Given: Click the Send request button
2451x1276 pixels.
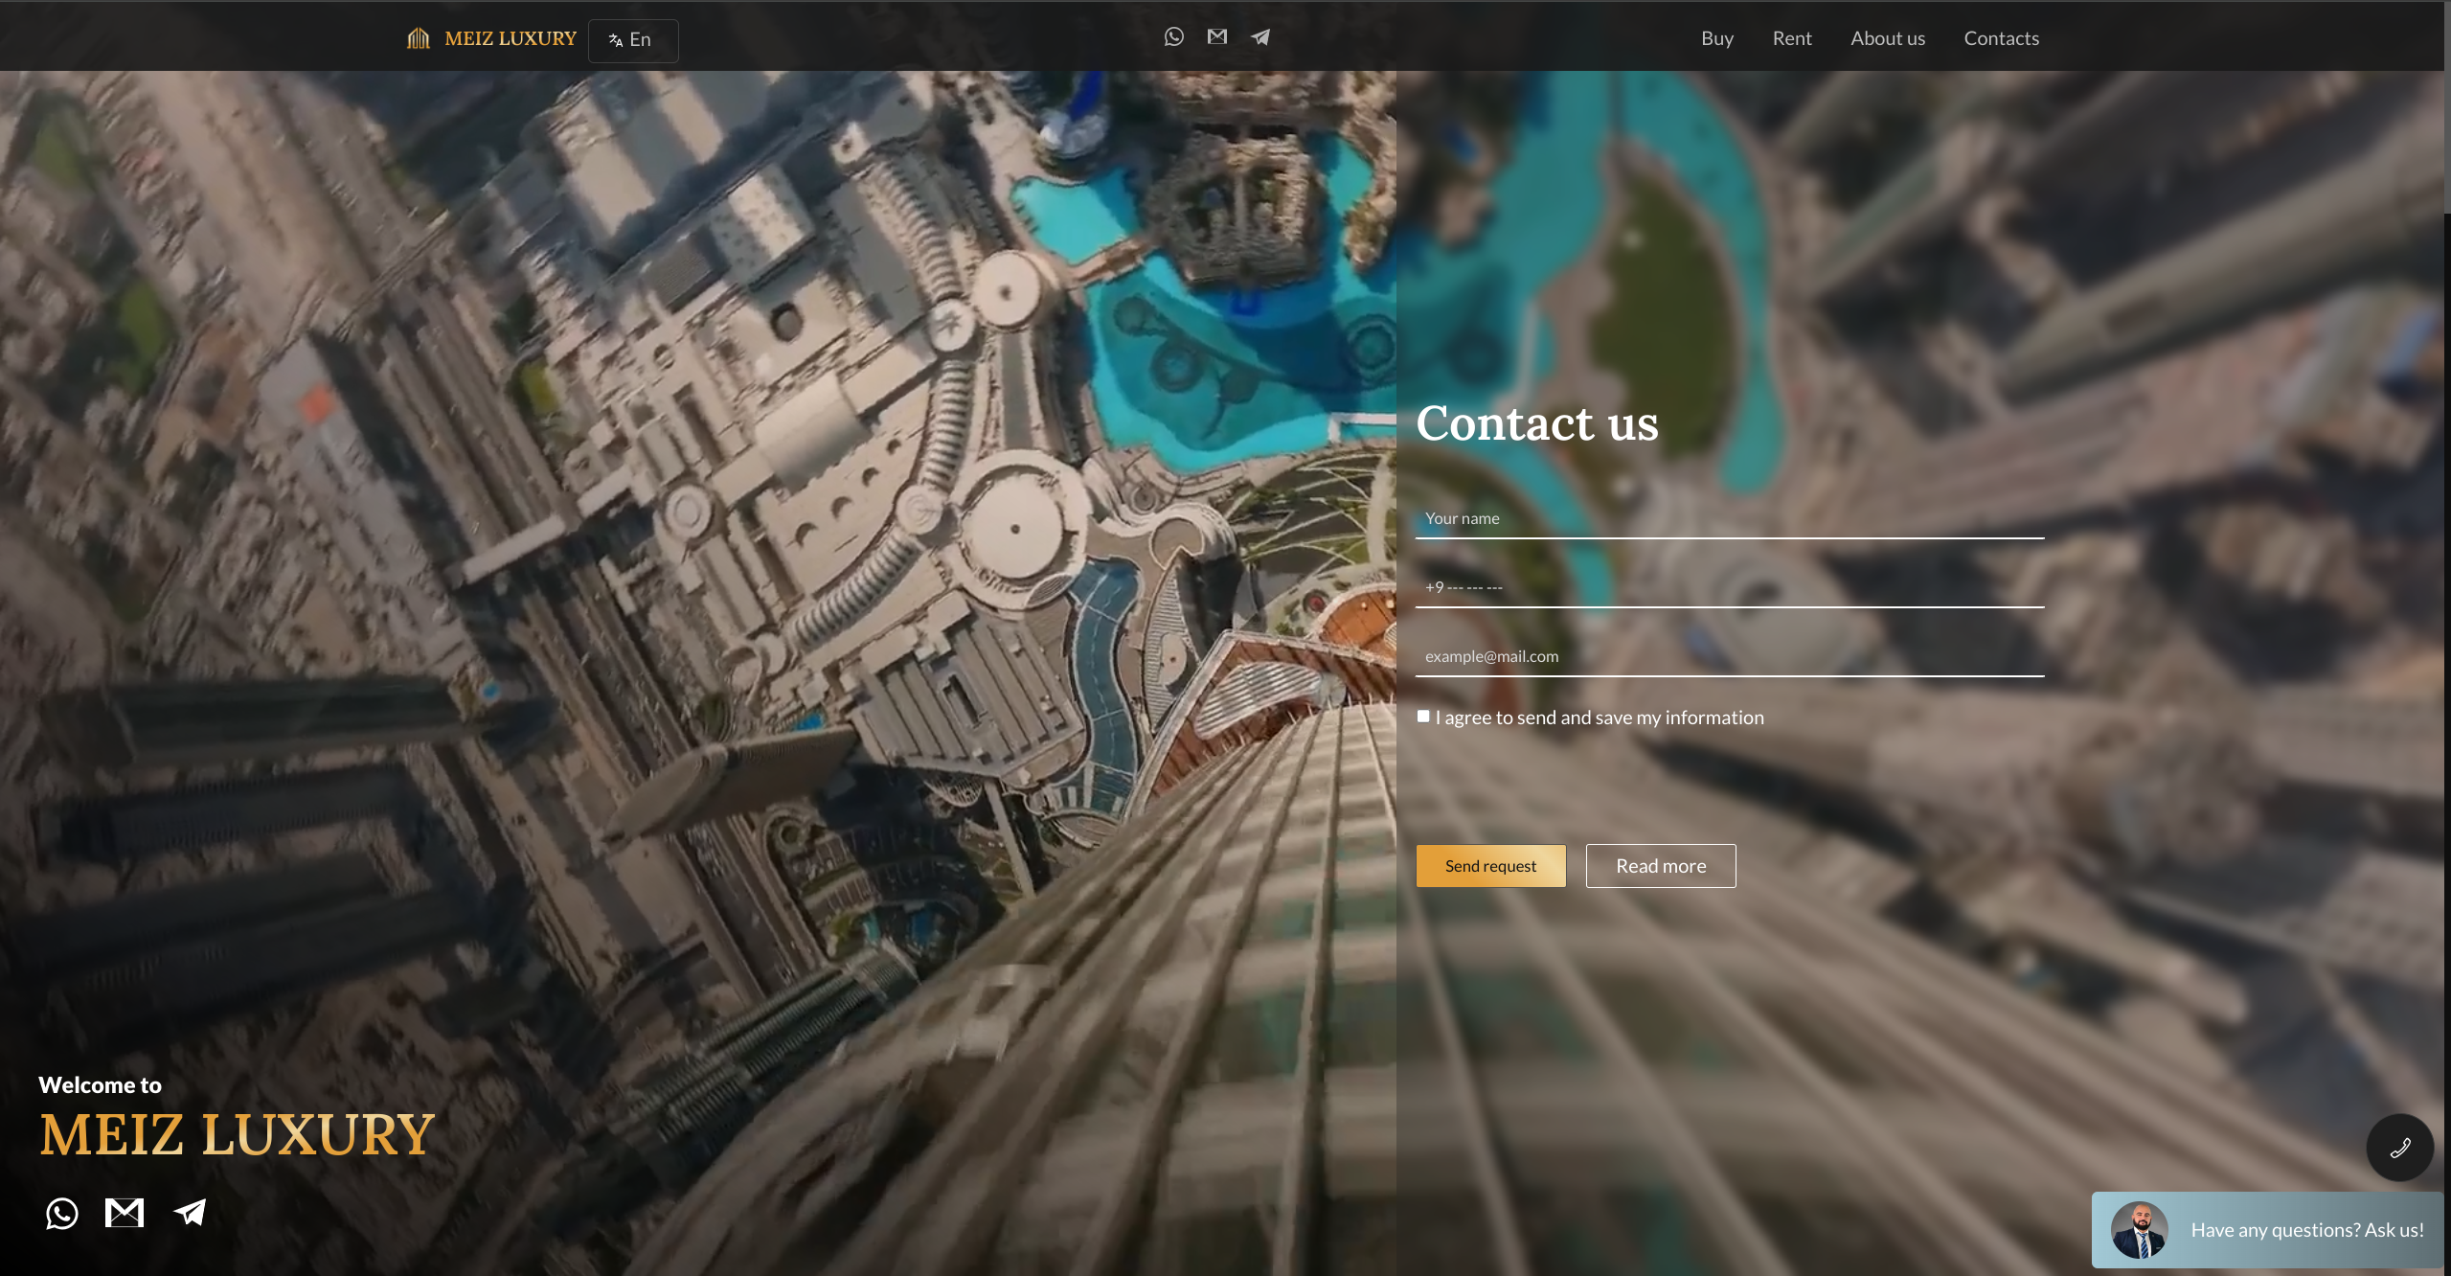Looking at the screenshot, I should pyautogui.click(x=1491, y=866).
